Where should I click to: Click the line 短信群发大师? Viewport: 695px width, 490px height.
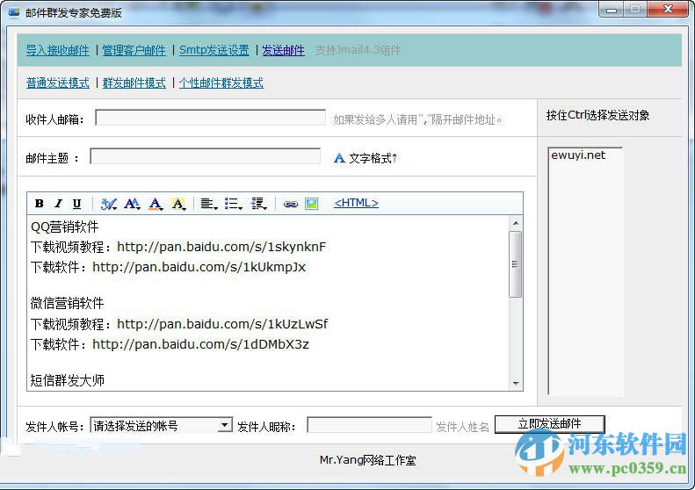68,380
